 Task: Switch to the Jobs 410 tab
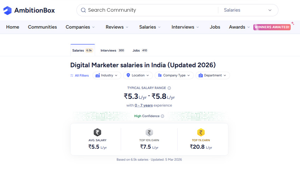tap(140, 50)
